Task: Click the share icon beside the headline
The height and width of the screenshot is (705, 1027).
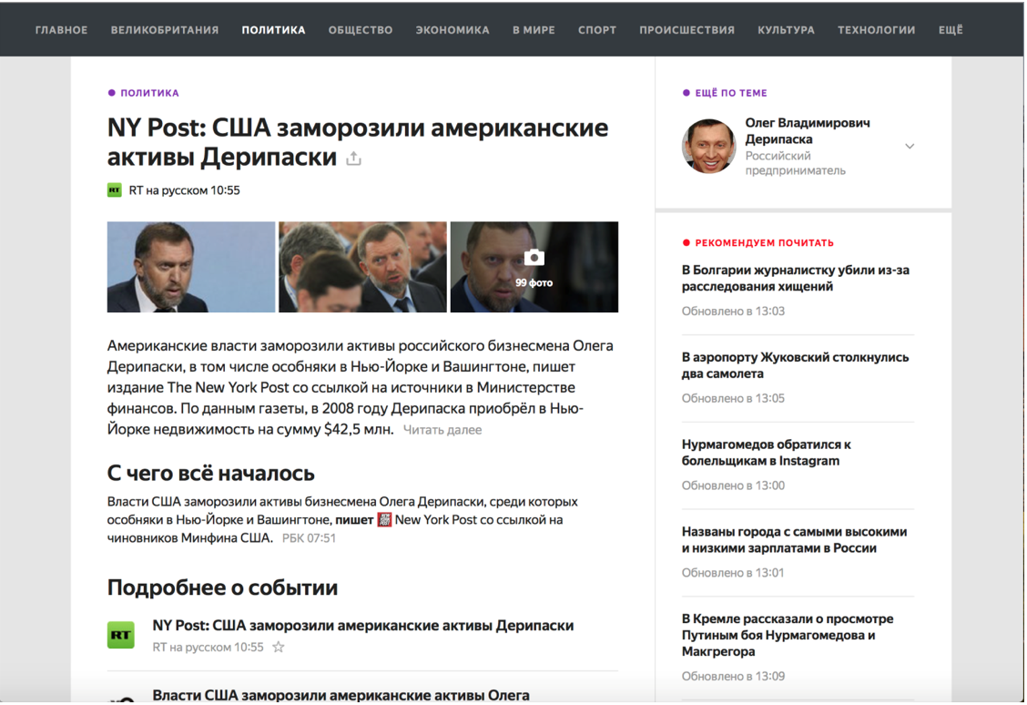Action: [353, 158]
